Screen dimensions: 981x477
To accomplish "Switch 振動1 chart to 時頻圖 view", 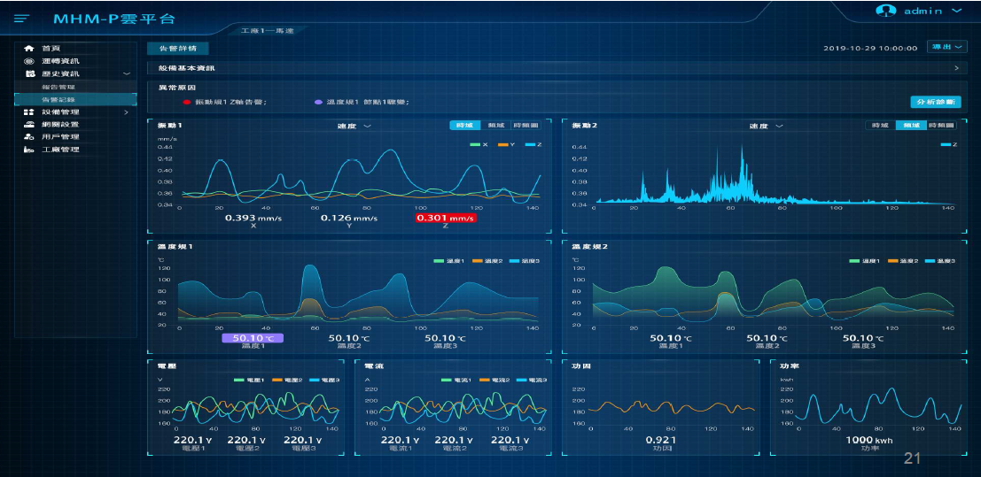I will 526,126.
